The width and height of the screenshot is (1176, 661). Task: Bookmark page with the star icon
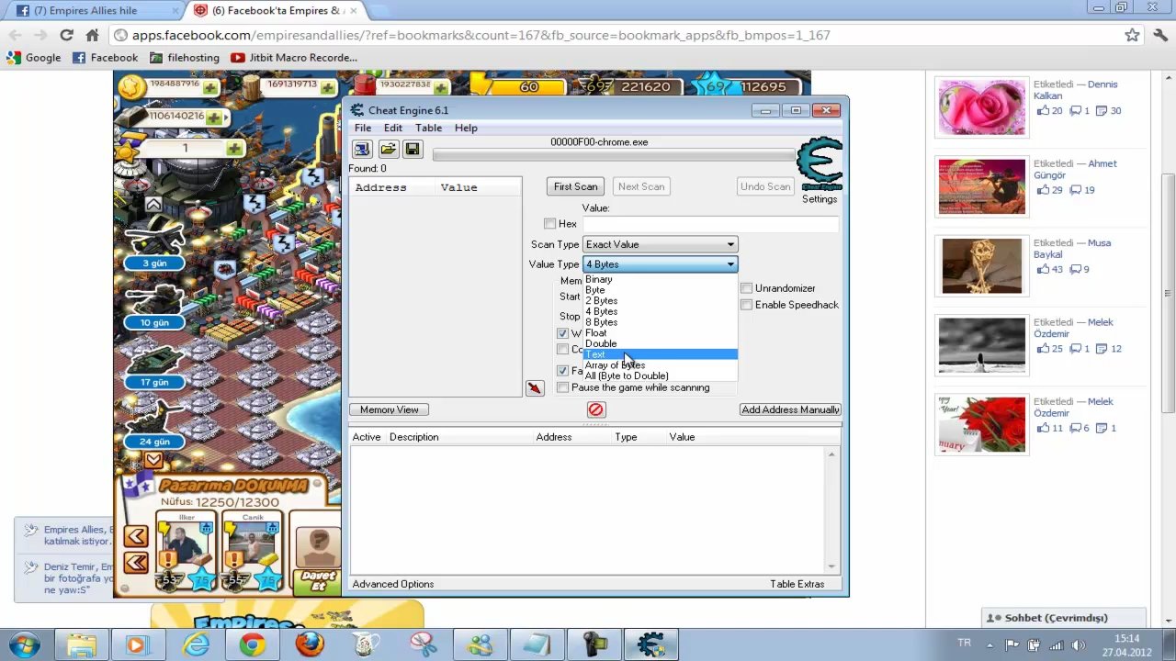pyautogui.click(x=1132, y=35)
